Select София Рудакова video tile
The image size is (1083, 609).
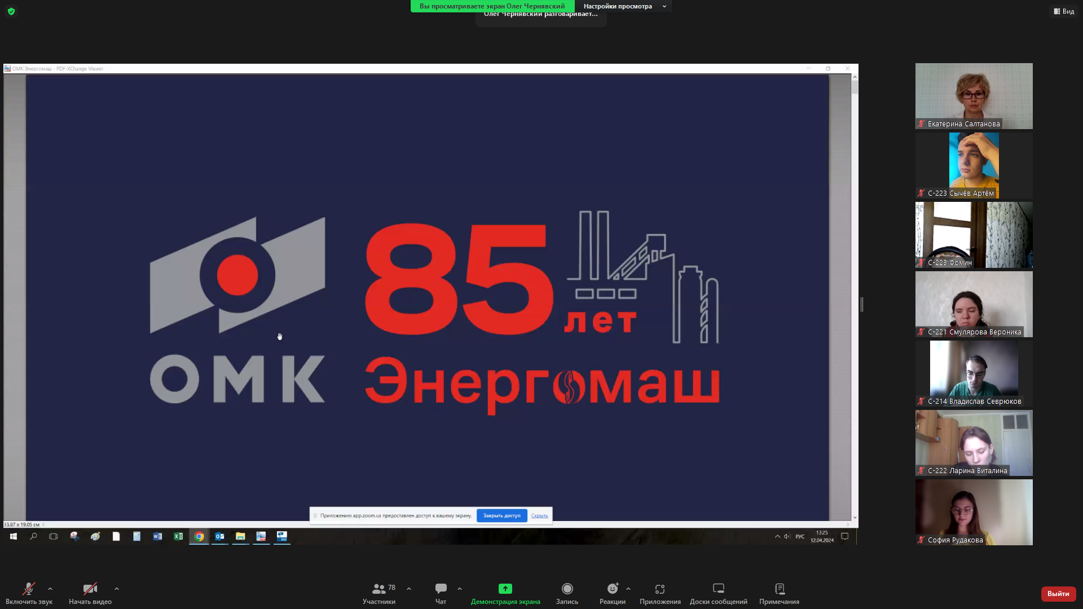(974, 512)
